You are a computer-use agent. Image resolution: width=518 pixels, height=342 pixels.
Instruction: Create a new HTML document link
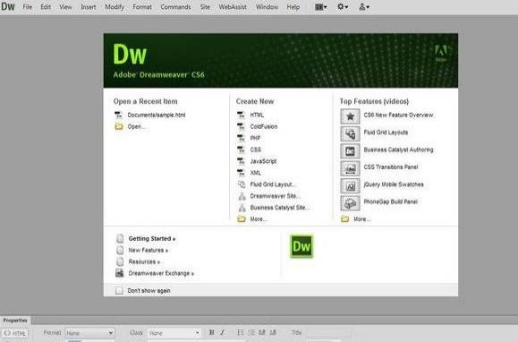pos(257,115)
